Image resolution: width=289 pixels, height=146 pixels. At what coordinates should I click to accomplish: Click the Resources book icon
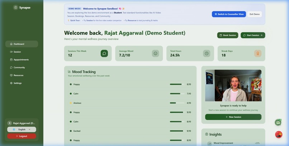coord(11,75)
